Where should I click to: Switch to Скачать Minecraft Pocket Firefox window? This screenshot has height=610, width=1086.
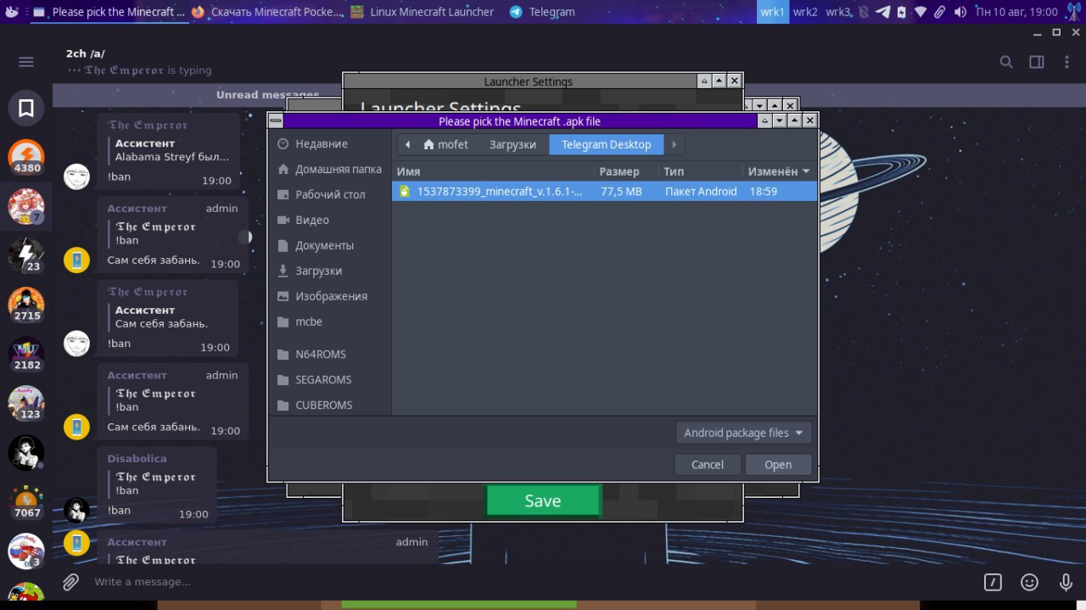pyautogui.click(x=267, y=12)
